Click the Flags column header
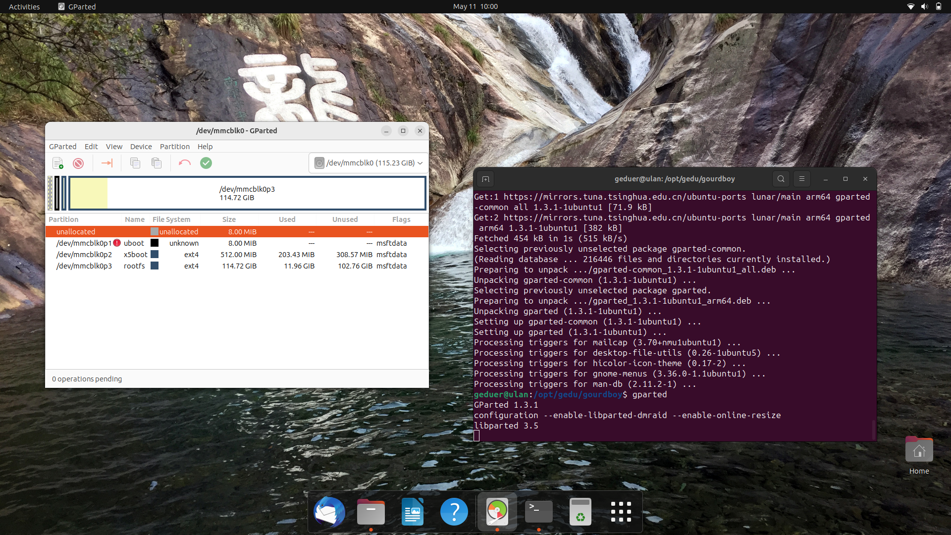This screenshot has height=535, width=951. click(401, 219)
